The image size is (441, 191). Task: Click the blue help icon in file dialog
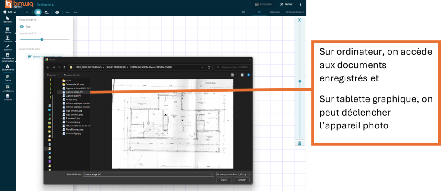coord(248,75)
